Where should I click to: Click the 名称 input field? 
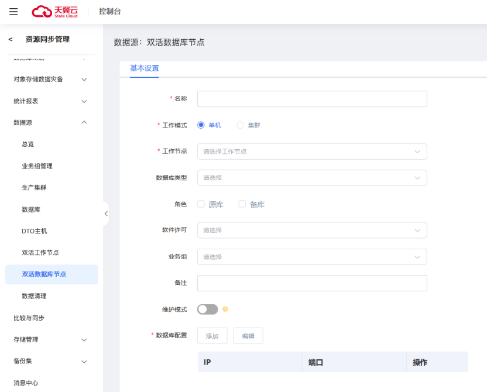(312, 99)
